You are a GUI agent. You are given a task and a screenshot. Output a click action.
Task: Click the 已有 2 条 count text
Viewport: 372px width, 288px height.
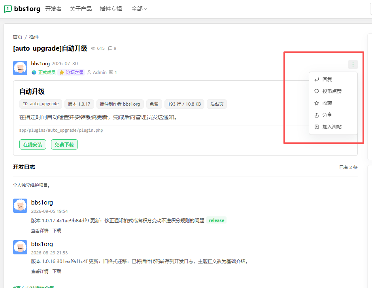click(348, 167)
